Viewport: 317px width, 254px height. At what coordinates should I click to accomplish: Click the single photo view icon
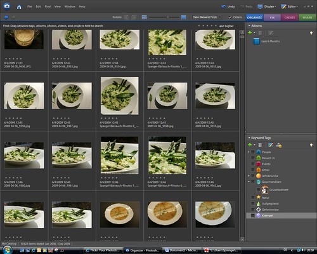[x=184, y=17]
